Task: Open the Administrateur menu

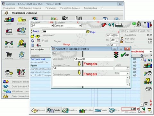Action: [90, 8]
